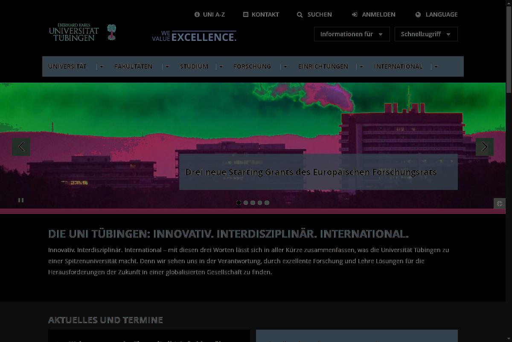Open the Universität menu item

[x=67, y=66]
